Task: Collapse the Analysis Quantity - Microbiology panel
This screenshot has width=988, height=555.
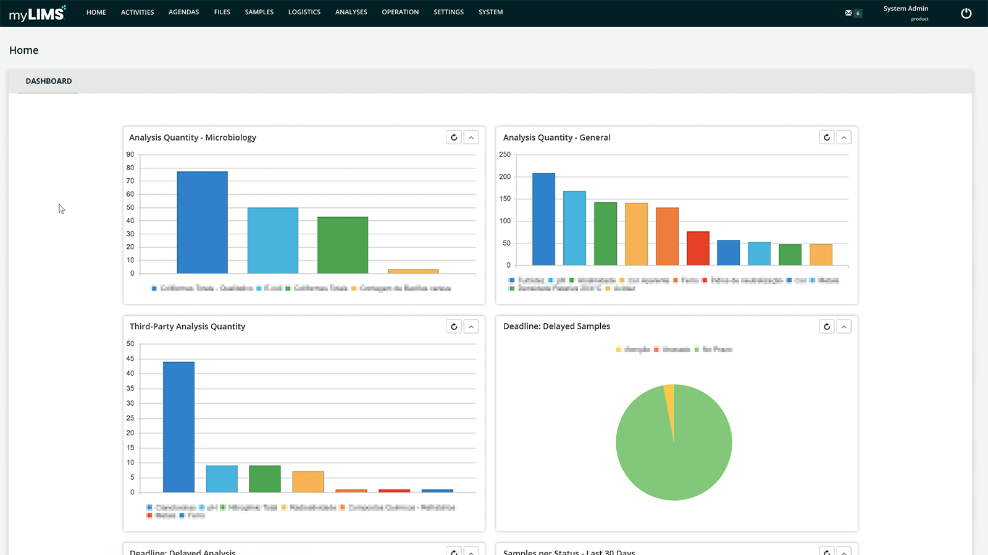Action: click(471, 138)
